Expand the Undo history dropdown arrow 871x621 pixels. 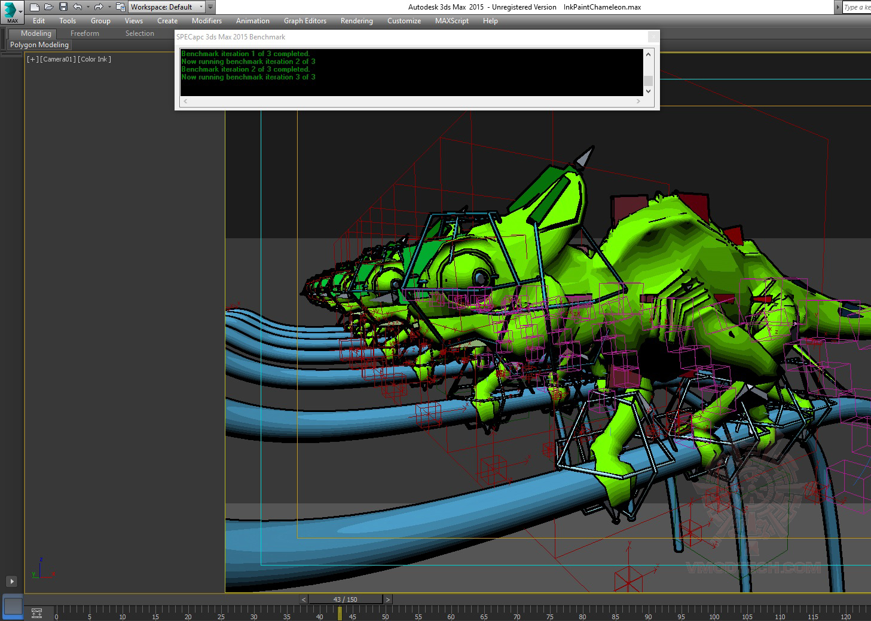pos(88,7)
